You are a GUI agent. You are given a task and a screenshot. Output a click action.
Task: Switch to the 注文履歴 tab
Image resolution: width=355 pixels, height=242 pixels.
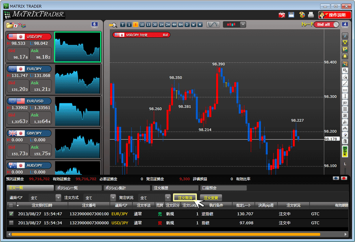click(175, 188)
